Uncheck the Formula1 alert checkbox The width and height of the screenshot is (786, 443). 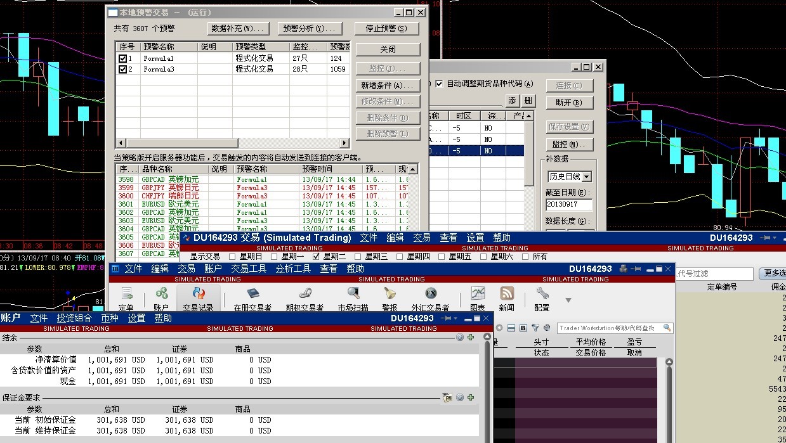click(x=122, y=58)
